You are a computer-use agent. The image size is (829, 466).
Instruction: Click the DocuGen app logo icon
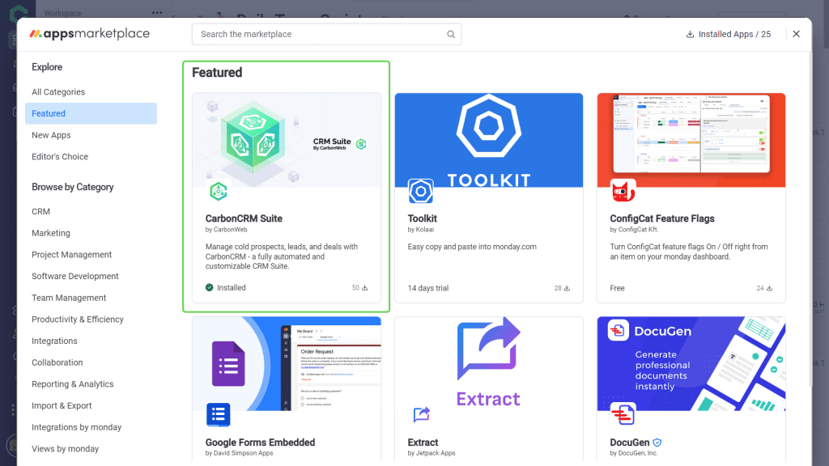[x=623, y=415]
